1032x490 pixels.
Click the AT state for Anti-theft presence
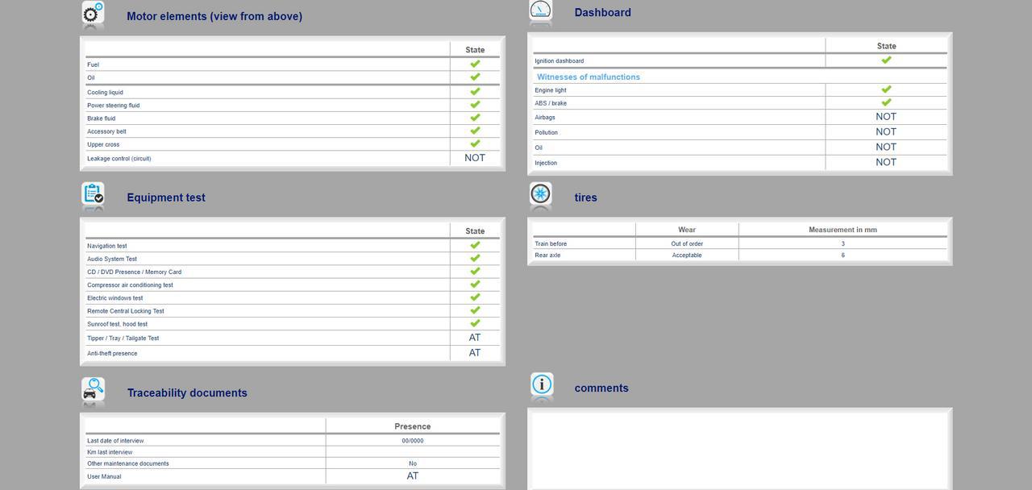tap(475, 353)
